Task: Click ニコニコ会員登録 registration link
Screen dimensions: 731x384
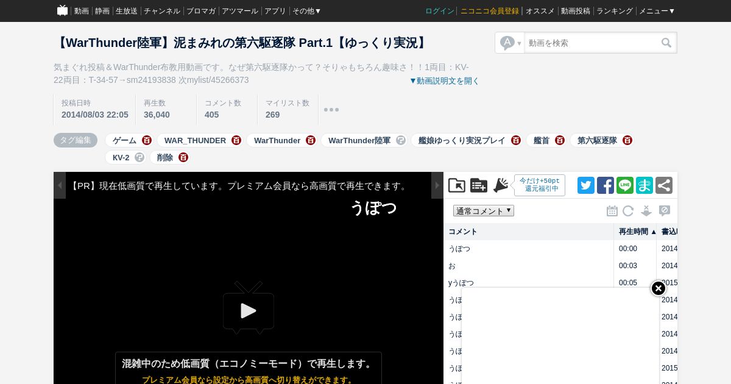Action: 490,11
